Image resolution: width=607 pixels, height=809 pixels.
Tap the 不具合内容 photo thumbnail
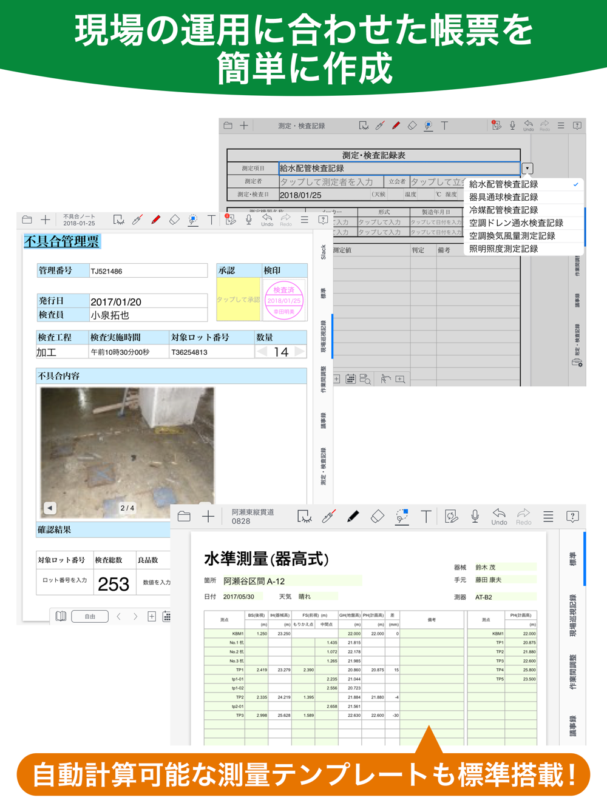tap(127, 452)
